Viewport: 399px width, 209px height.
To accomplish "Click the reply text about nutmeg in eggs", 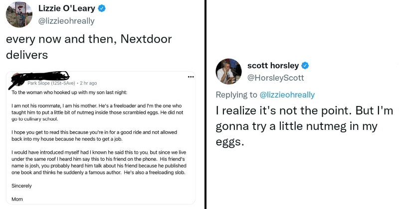I will 304,126.
